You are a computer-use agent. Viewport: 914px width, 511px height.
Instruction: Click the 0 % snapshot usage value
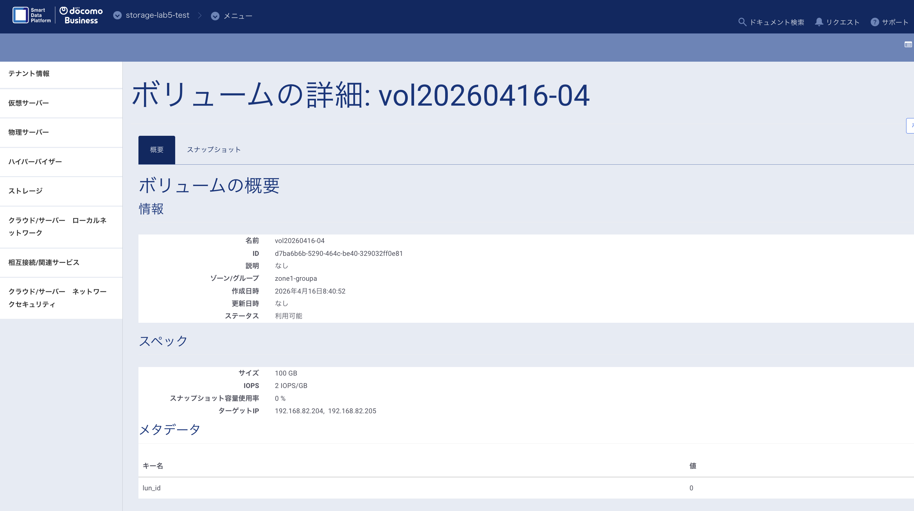click(x=280, y=398)
